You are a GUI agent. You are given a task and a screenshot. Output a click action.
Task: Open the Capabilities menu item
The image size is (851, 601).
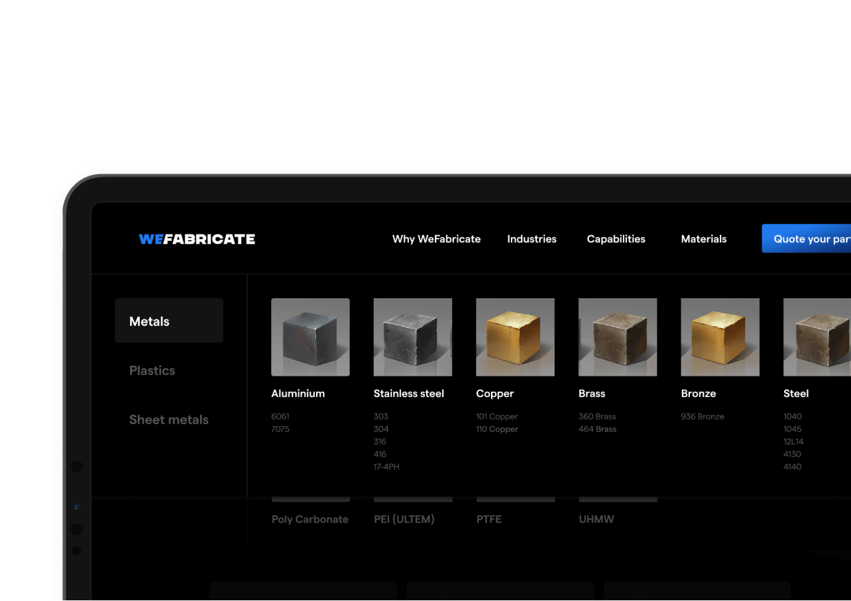(x=616, y=239)
